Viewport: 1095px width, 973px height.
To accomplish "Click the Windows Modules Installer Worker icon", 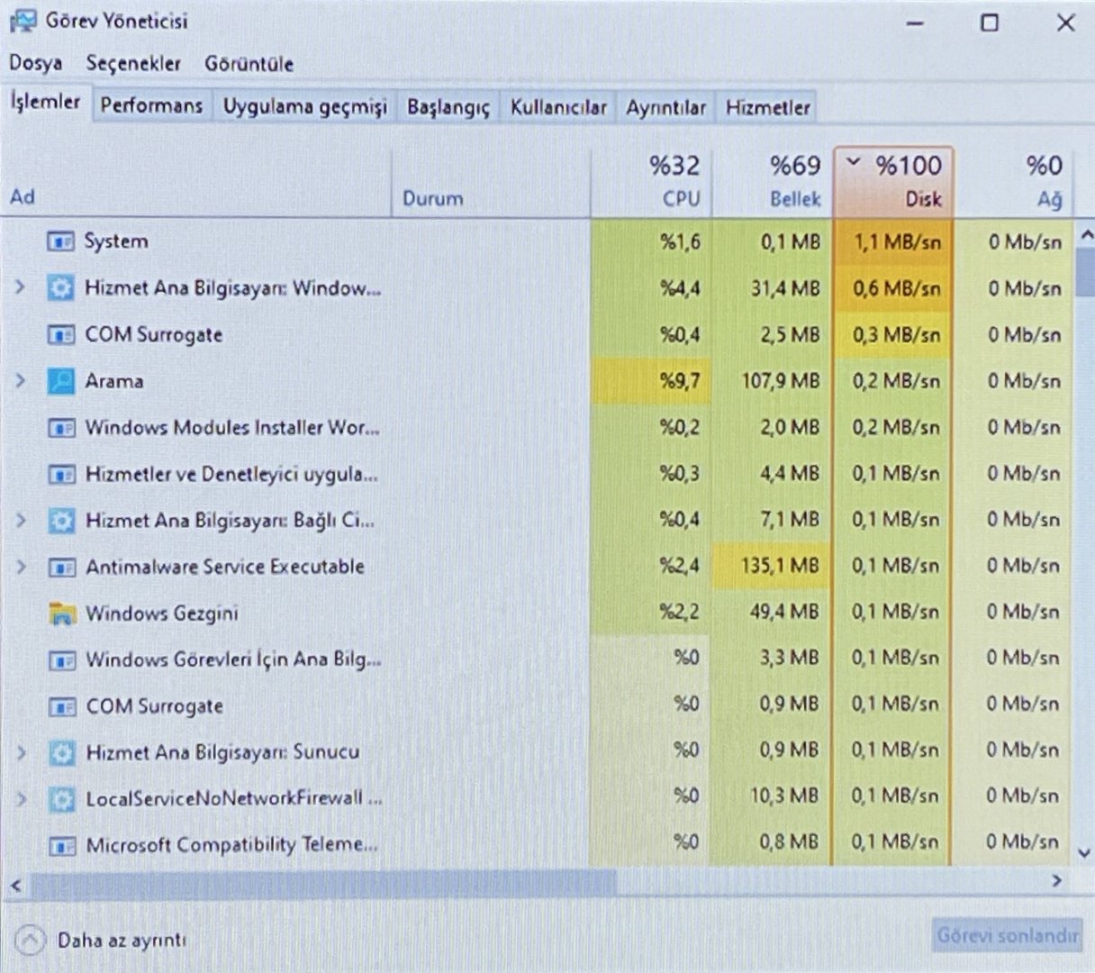I will click(61, 428).
